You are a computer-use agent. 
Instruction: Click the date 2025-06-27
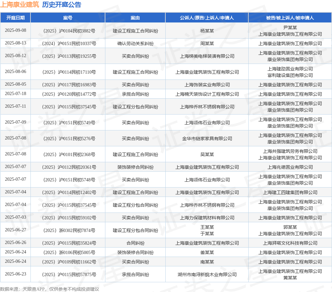pos(16,230)
